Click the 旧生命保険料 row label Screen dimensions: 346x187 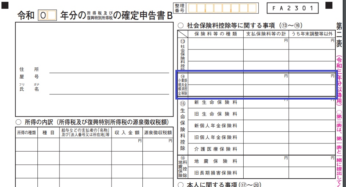pyautogui.click(x=216, y=114)
